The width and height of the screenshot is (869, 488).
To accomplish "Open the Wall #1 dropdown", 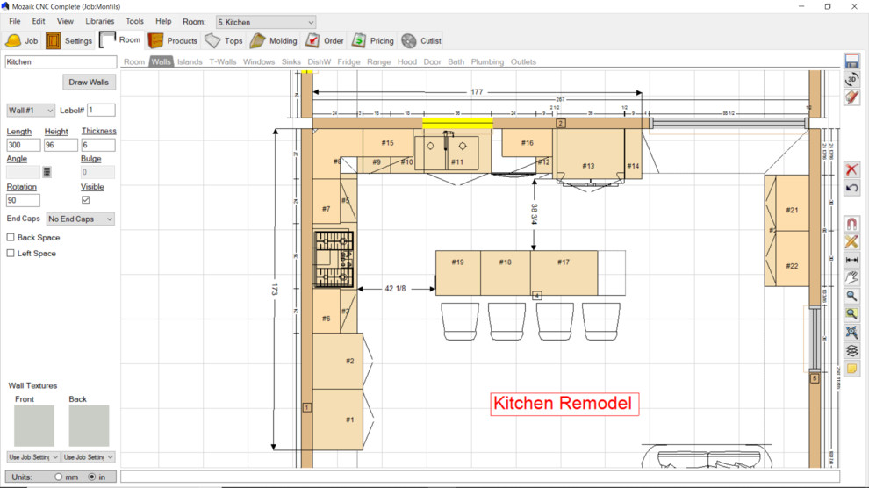I will (31, 111).
